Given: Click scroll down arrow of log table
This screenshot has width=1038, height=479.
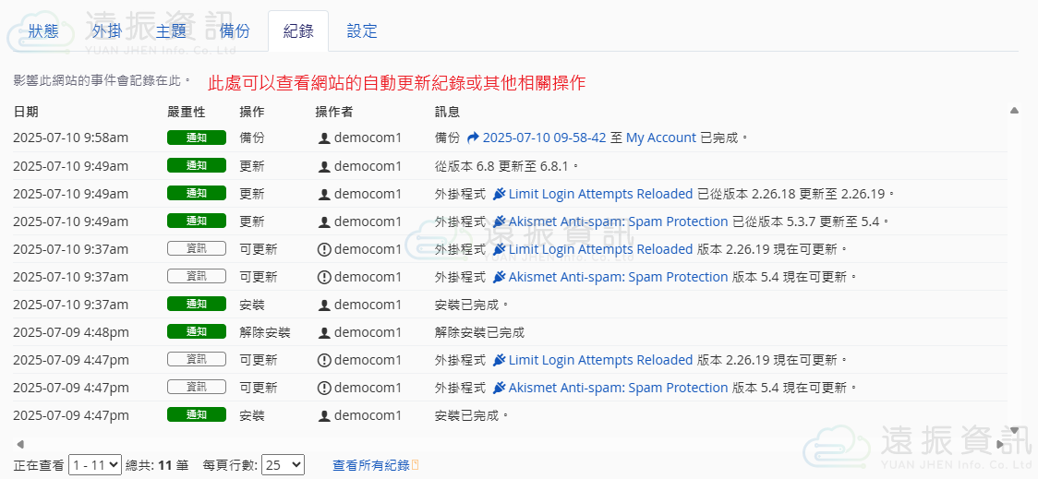Looking at the screenshot, I should [x=1014, y=430].
